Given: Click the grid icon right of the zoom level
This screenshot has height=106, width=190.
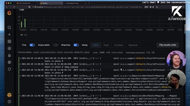Looking at the screenshot, I should point(151,7).
